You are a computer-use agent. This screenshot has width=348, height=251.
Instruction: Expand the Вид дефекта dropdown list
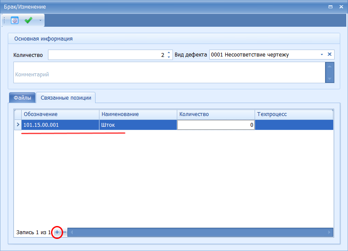coord(321,55)
